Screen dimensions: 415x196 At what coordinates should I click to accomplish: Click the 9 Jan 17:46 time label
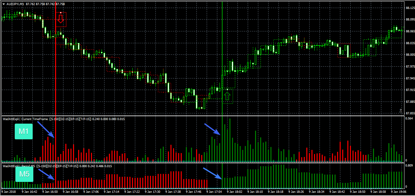194,192
